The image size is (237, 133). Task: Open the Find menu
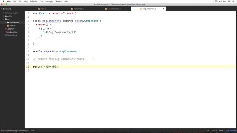pyautogui.click(x=41, y=1)
